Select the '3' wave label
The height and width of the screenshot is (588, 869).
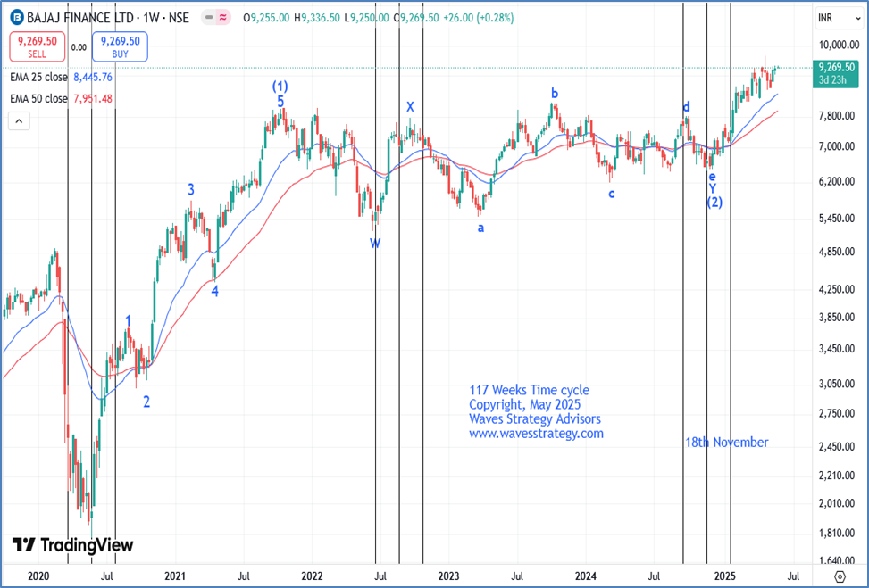(191, 190)
